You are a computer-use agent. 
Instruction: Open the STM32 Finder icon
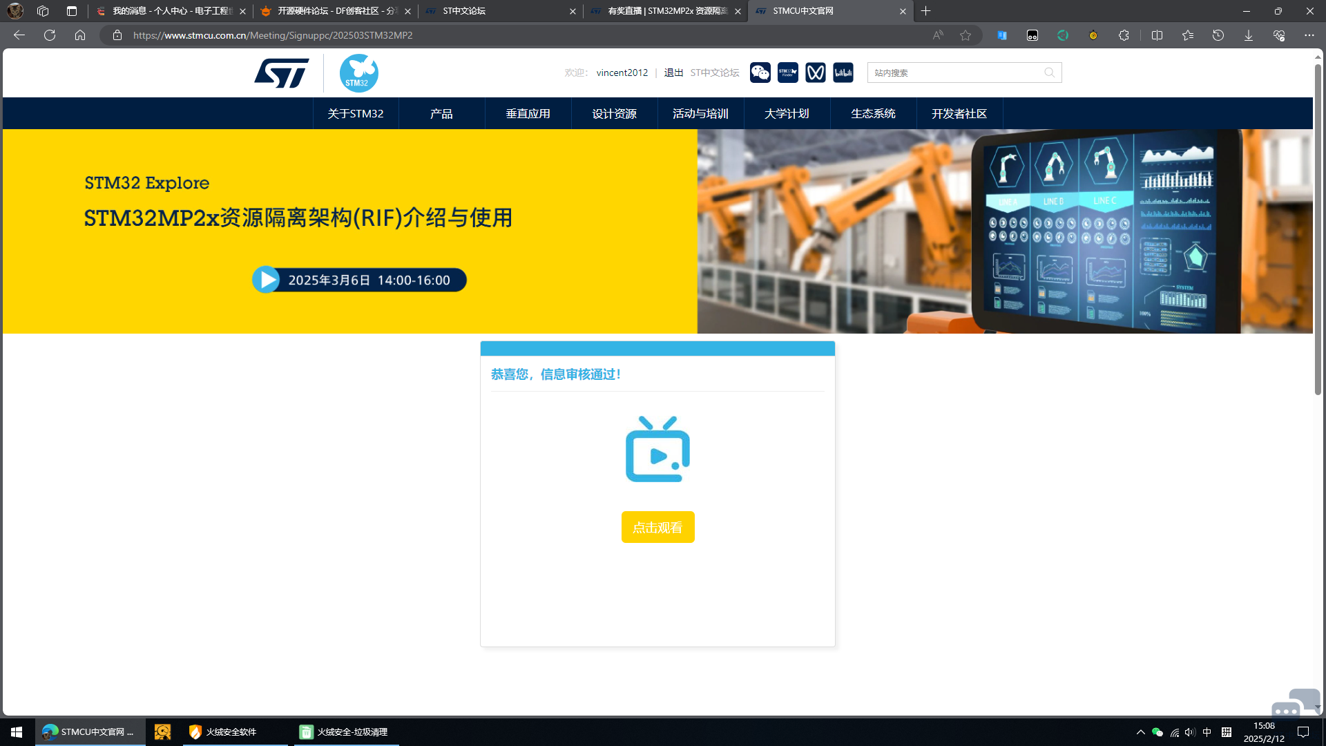(x=788, y=73)
